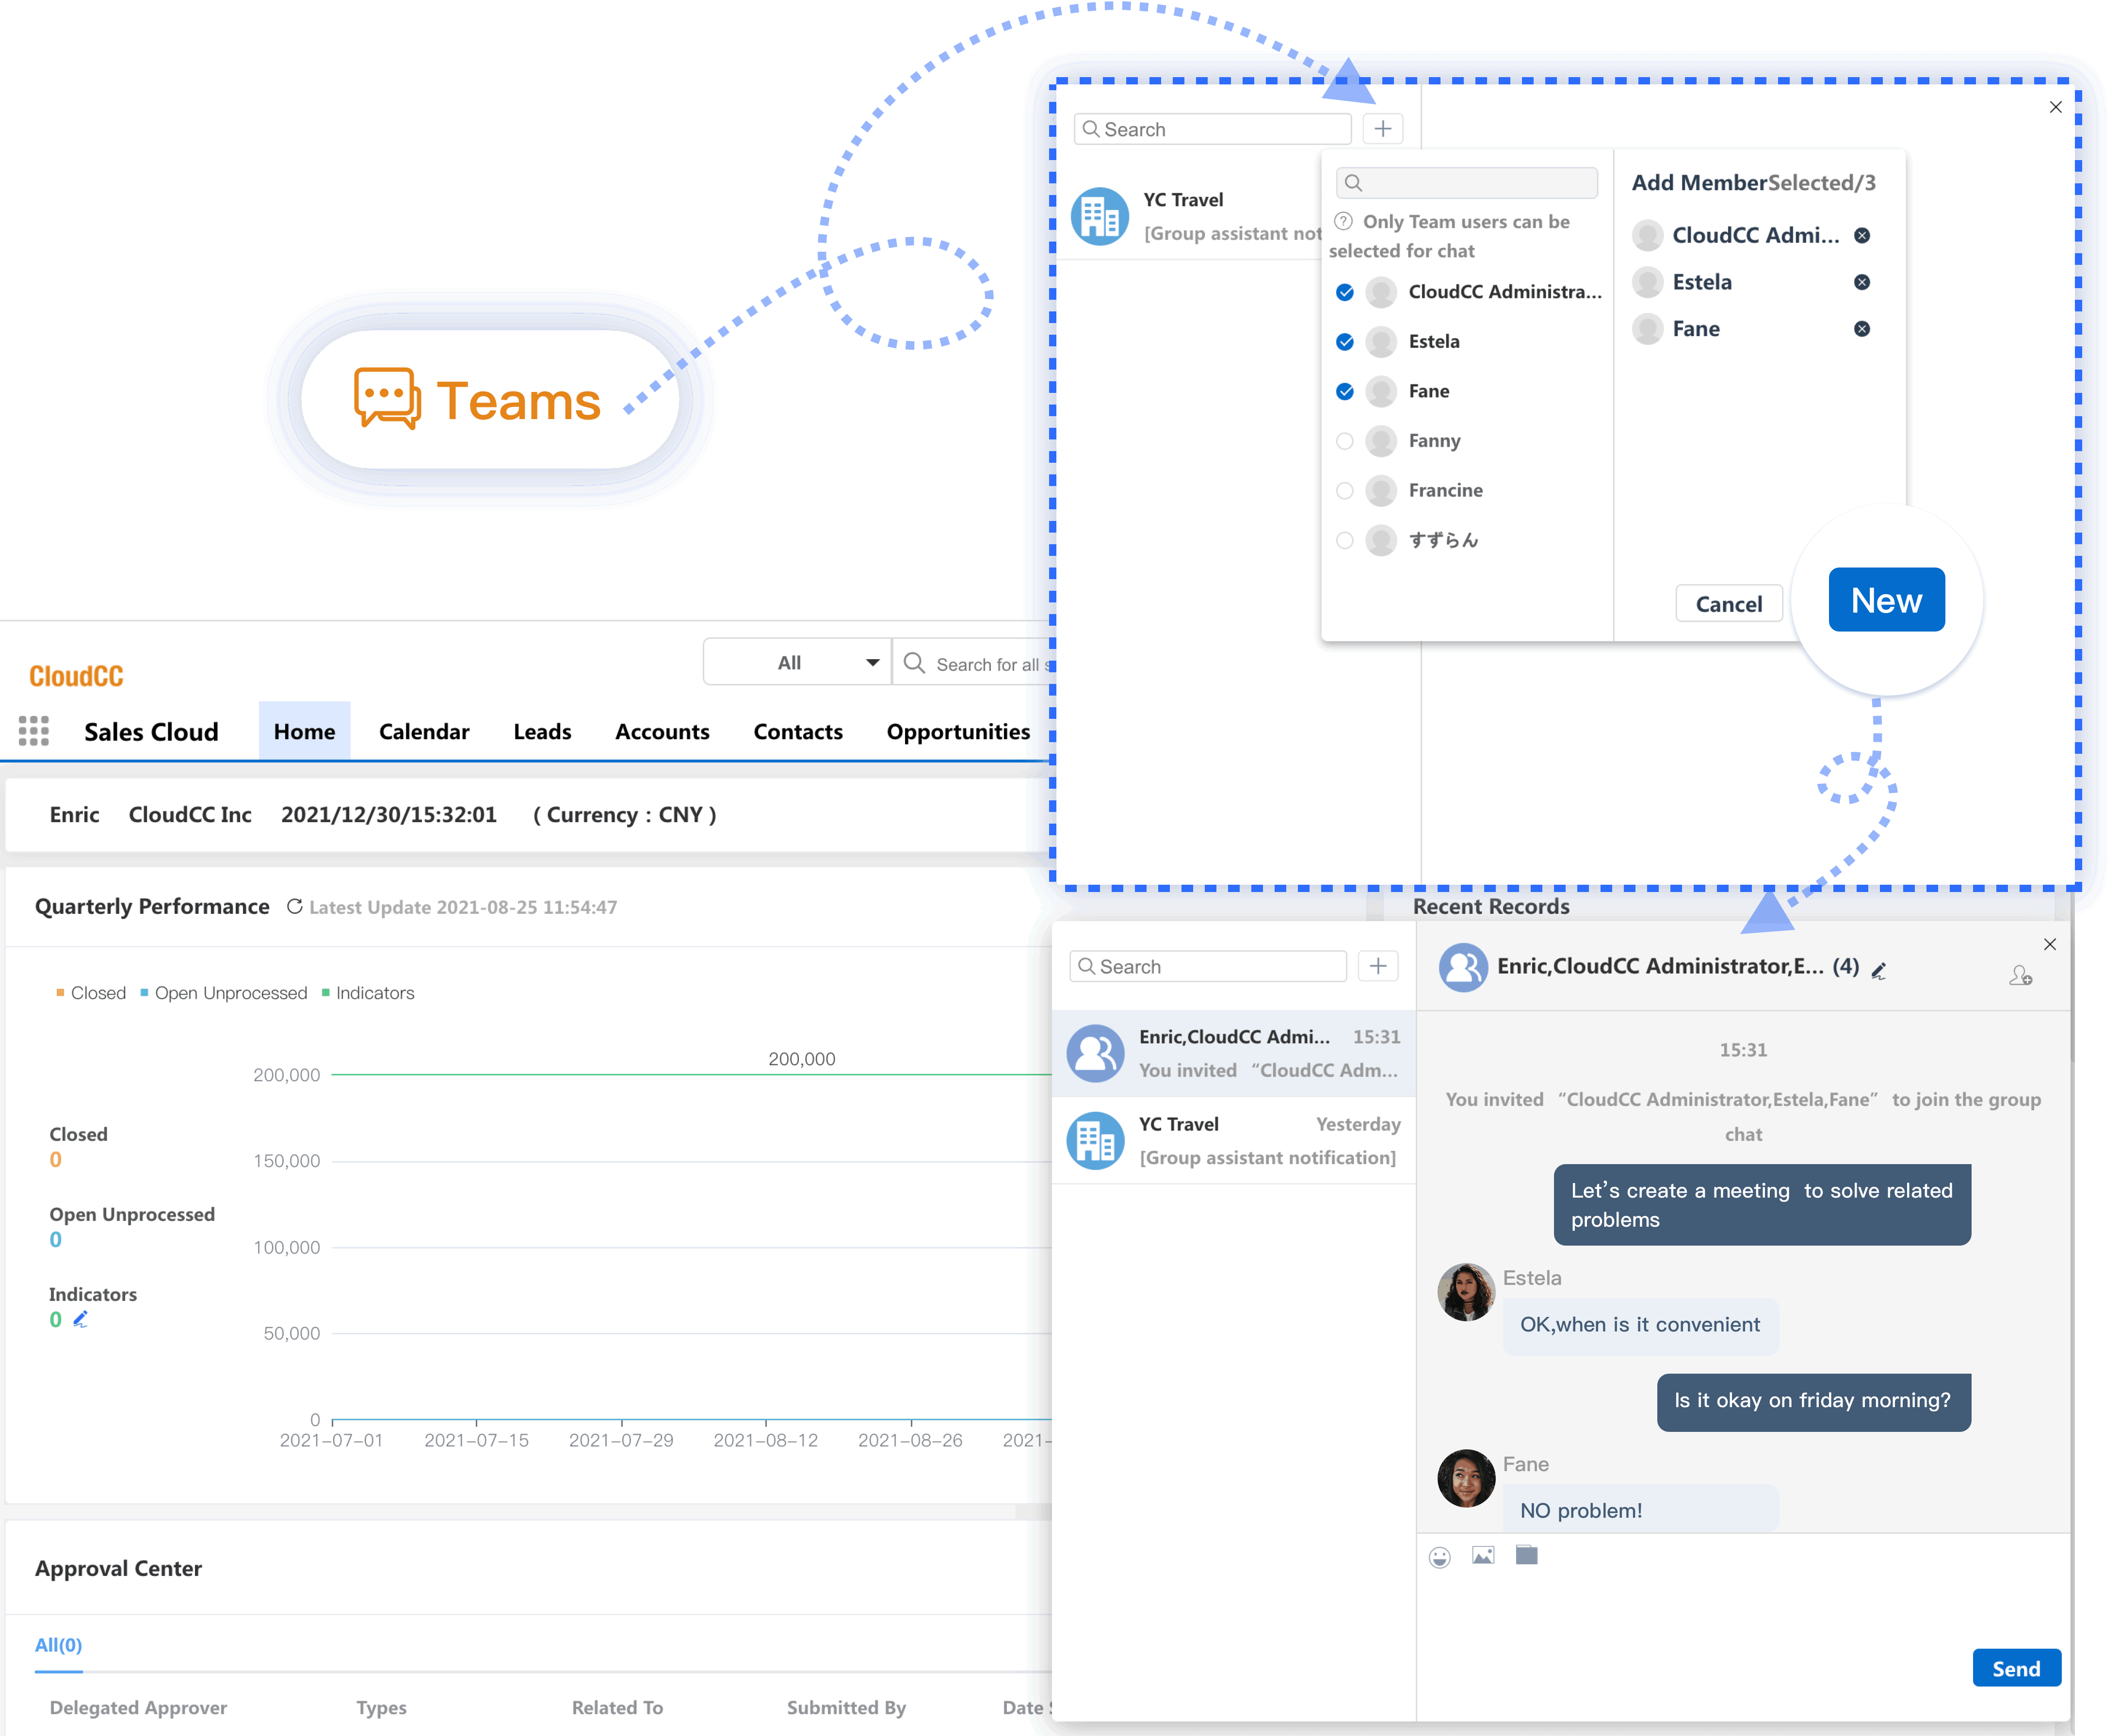Open the Leads tab

coord(542,732)
